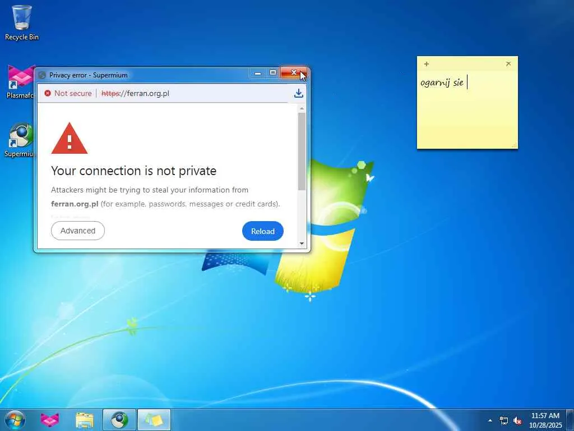This screenshot has width=574, height=431.
Task: Click the Supermium taskbar button
Action: pos(119,420)
